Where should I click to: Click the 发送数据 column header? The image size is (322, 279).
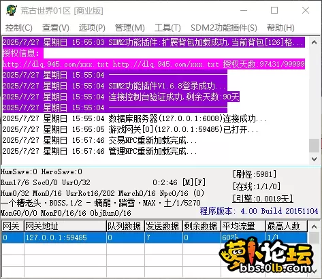[x=163, y=226]
